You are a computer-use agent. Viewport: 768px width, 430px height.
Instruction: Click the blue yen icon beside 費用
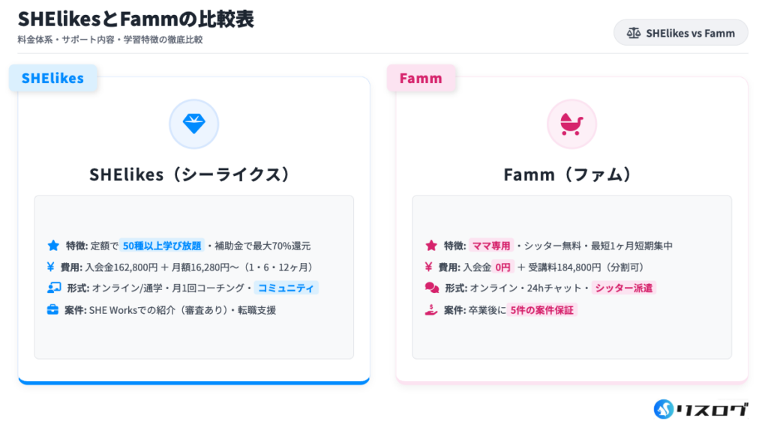(51, 267)
